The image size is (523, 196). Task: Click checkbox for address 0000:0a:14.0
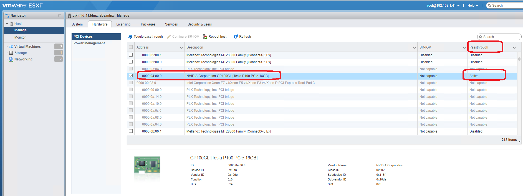tap(131, 96)
